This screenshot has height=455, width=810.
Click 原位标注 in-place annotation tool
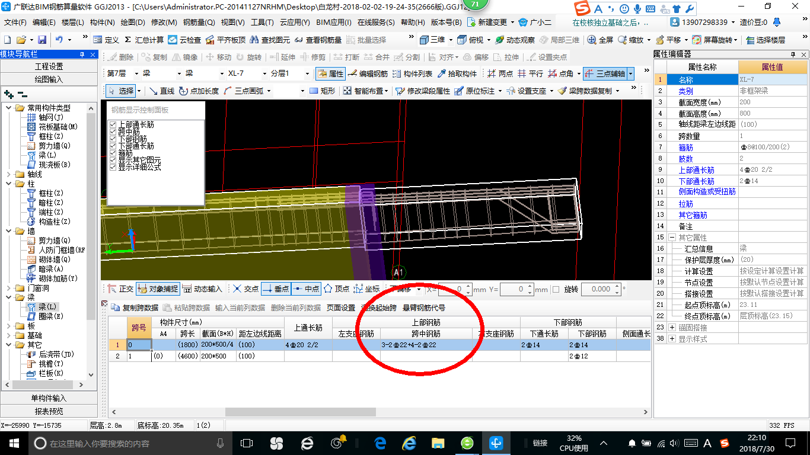(x=475, y=91)
